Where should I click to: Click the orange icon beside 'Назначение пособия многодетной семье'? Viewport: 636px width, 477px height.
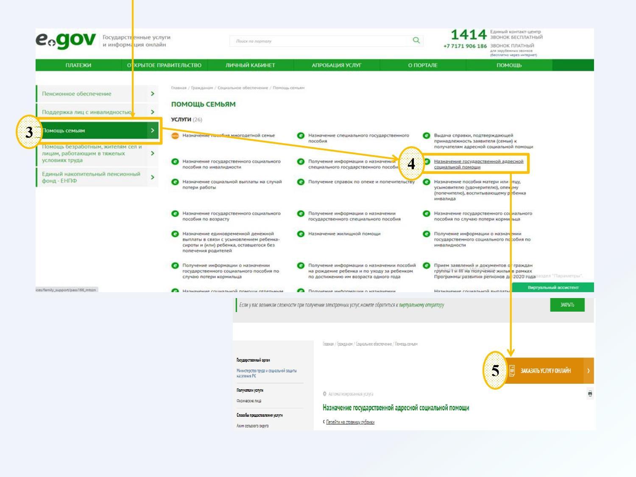[175, 136]
